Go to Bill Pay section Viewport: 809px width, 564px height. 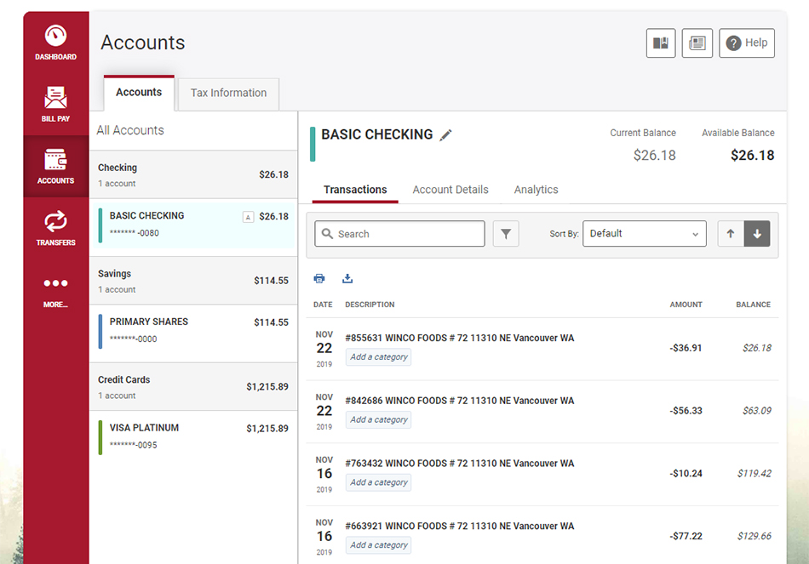[55, 104]
